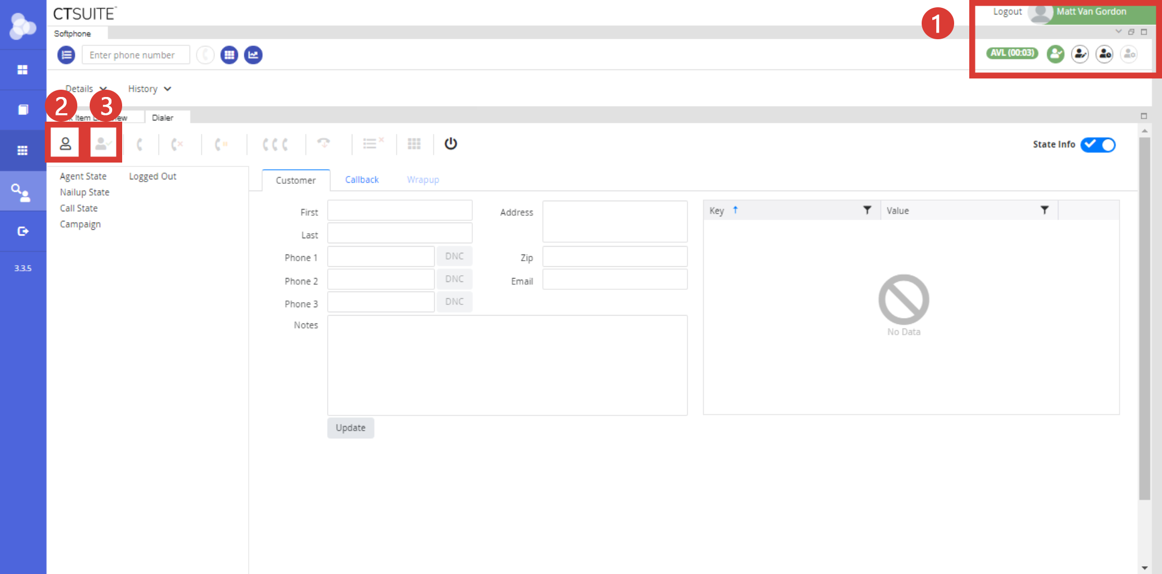This screenshot has width=1162, height=574.
Task: Click the CTSuite cloud logo in the sidebar
Action: pyautogui.click(x=23, y=26)
